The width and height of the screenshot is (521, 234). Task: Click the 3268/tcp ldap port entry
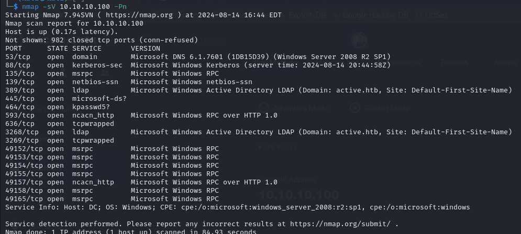pyautogui.click(x=22, y=132)
